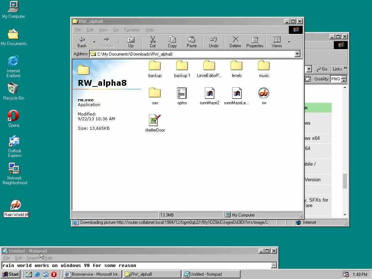Screen dimensions: 372x279
Task: Launch Opera from the quick launch bar
Action: (x=54, y=274)
